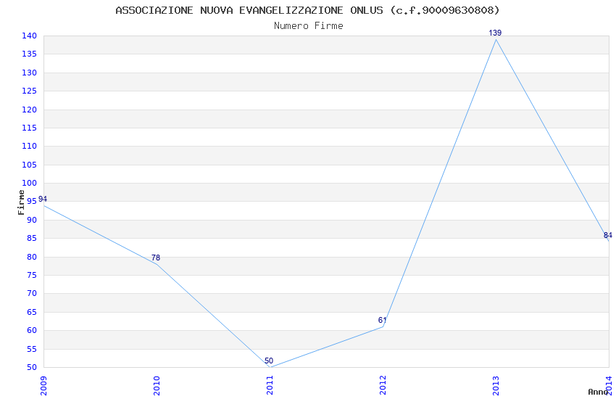Click the y-axis tick value 140
The width and height of the screenshot is (616, 399).
tap(30, 36)
